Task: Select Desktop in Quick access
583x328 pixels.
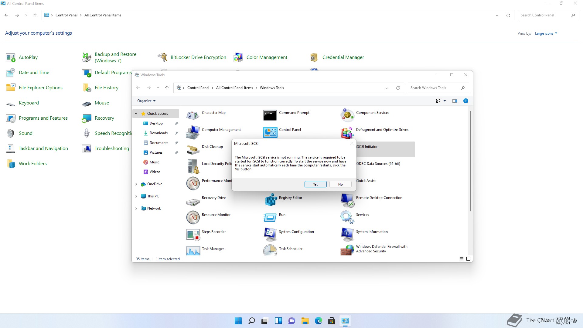Action: (x=156, y=123)
